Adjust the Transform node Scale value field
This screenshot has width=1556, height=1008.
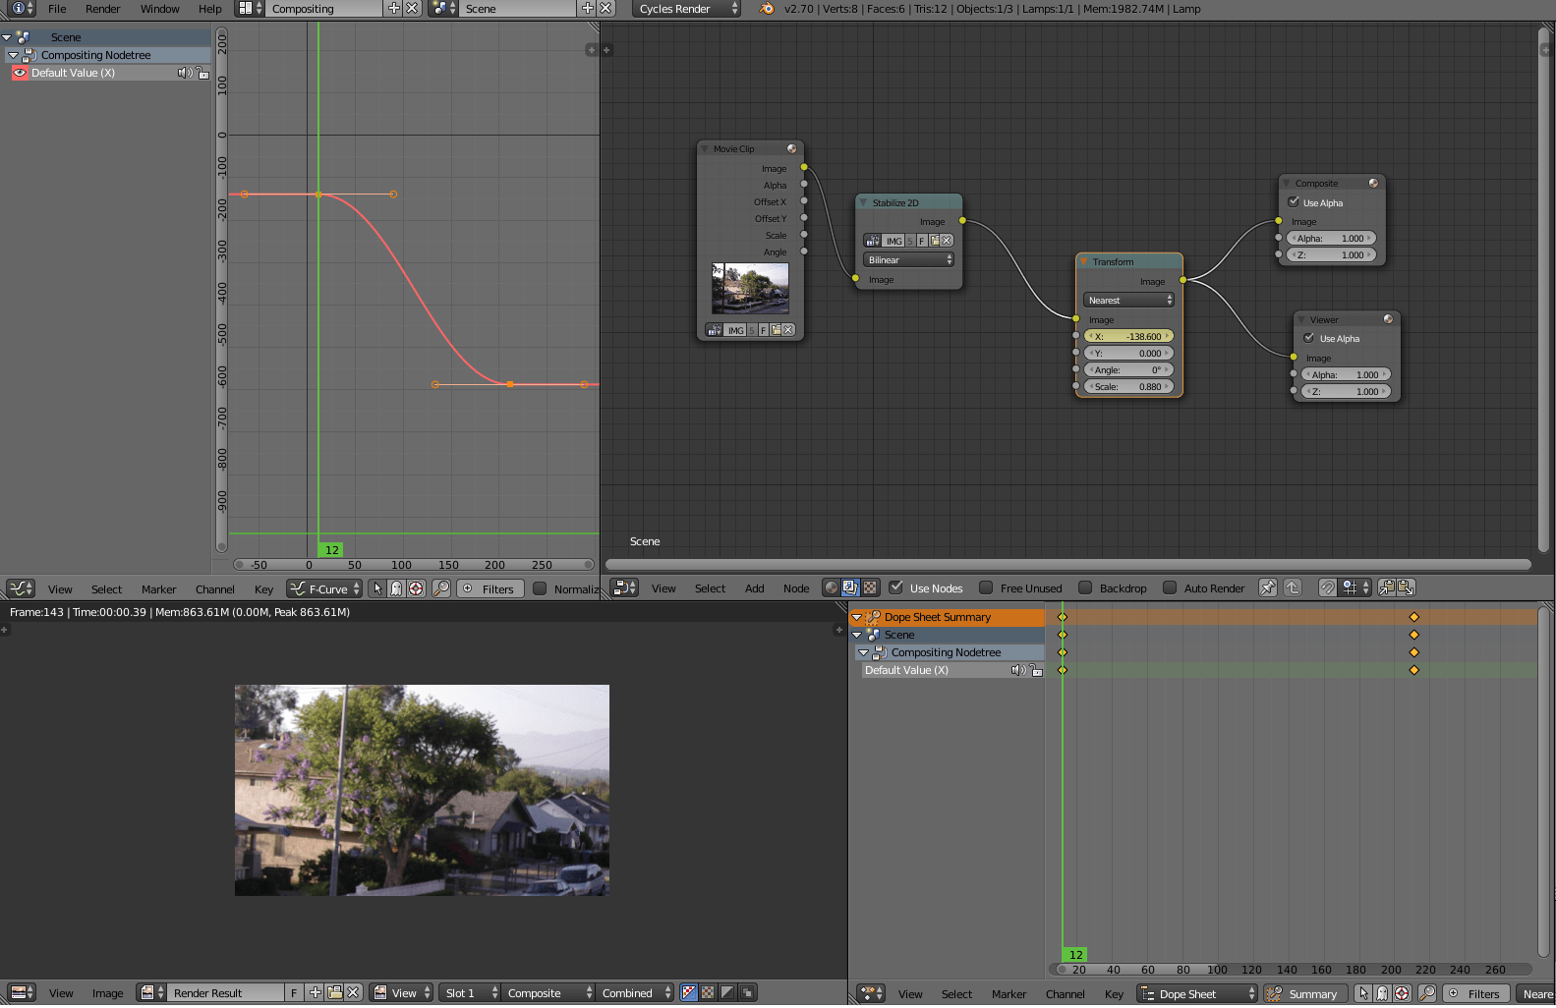[x=1129, y=387]
